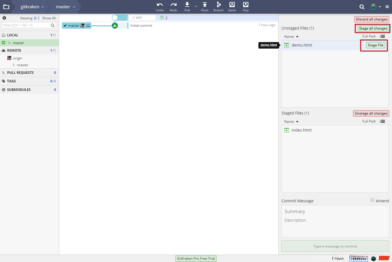This screenshot has width=392, height=262.
Task: Click the commit Summary field
Action: click(335, 211)
